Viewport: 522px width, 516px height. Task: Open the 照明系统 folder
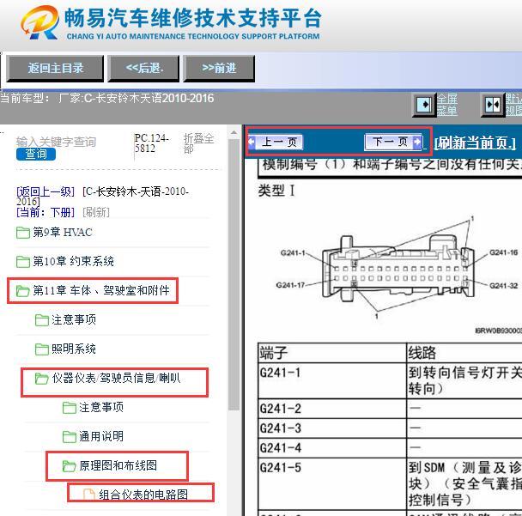(x=74, y=349)
